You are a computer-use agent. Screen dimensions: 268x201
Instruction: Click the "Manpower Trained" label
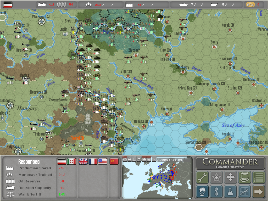pyautogui.click(x=35, y=175)
